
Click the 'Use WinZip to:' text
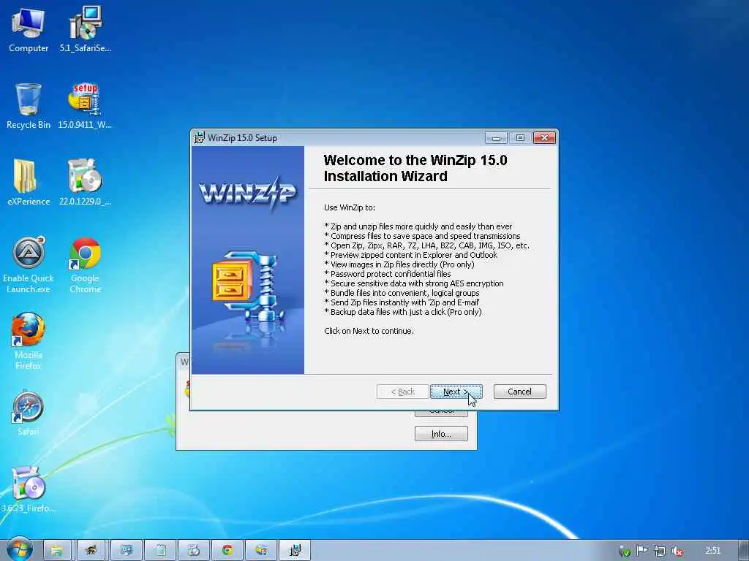[x=350, y=207]
